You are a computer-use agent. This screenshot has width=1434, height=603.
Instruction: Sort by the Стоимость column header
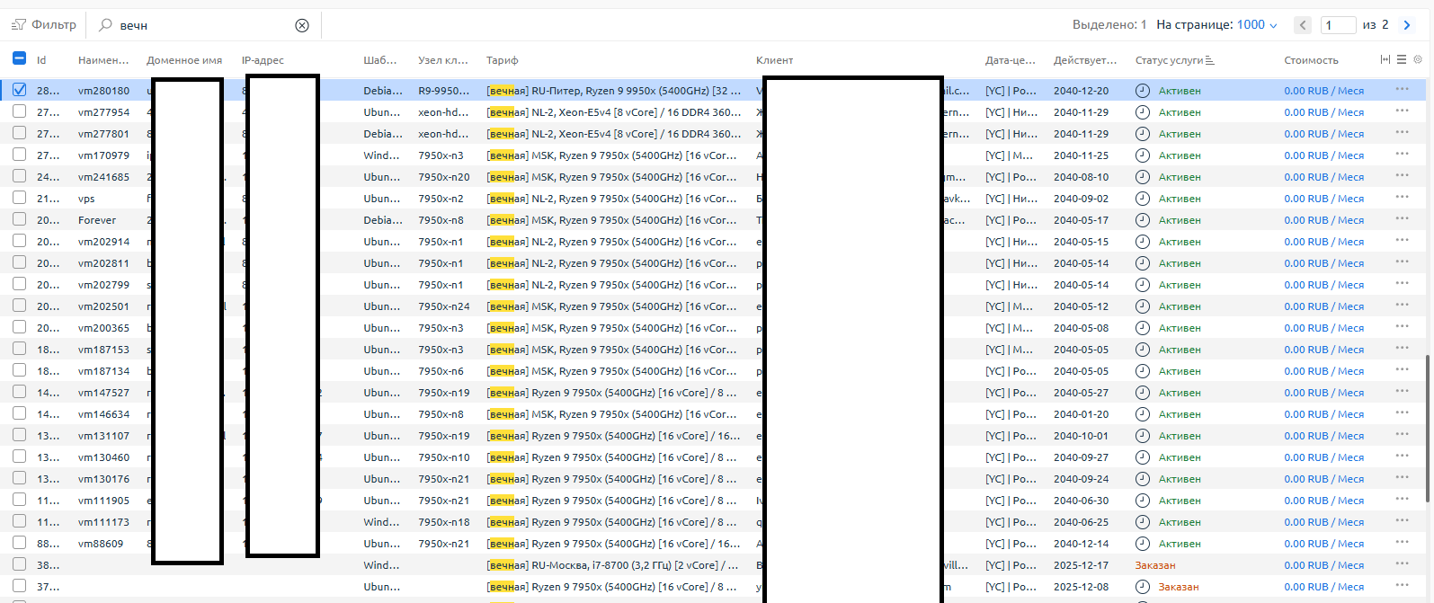(x=1311, y=60)
